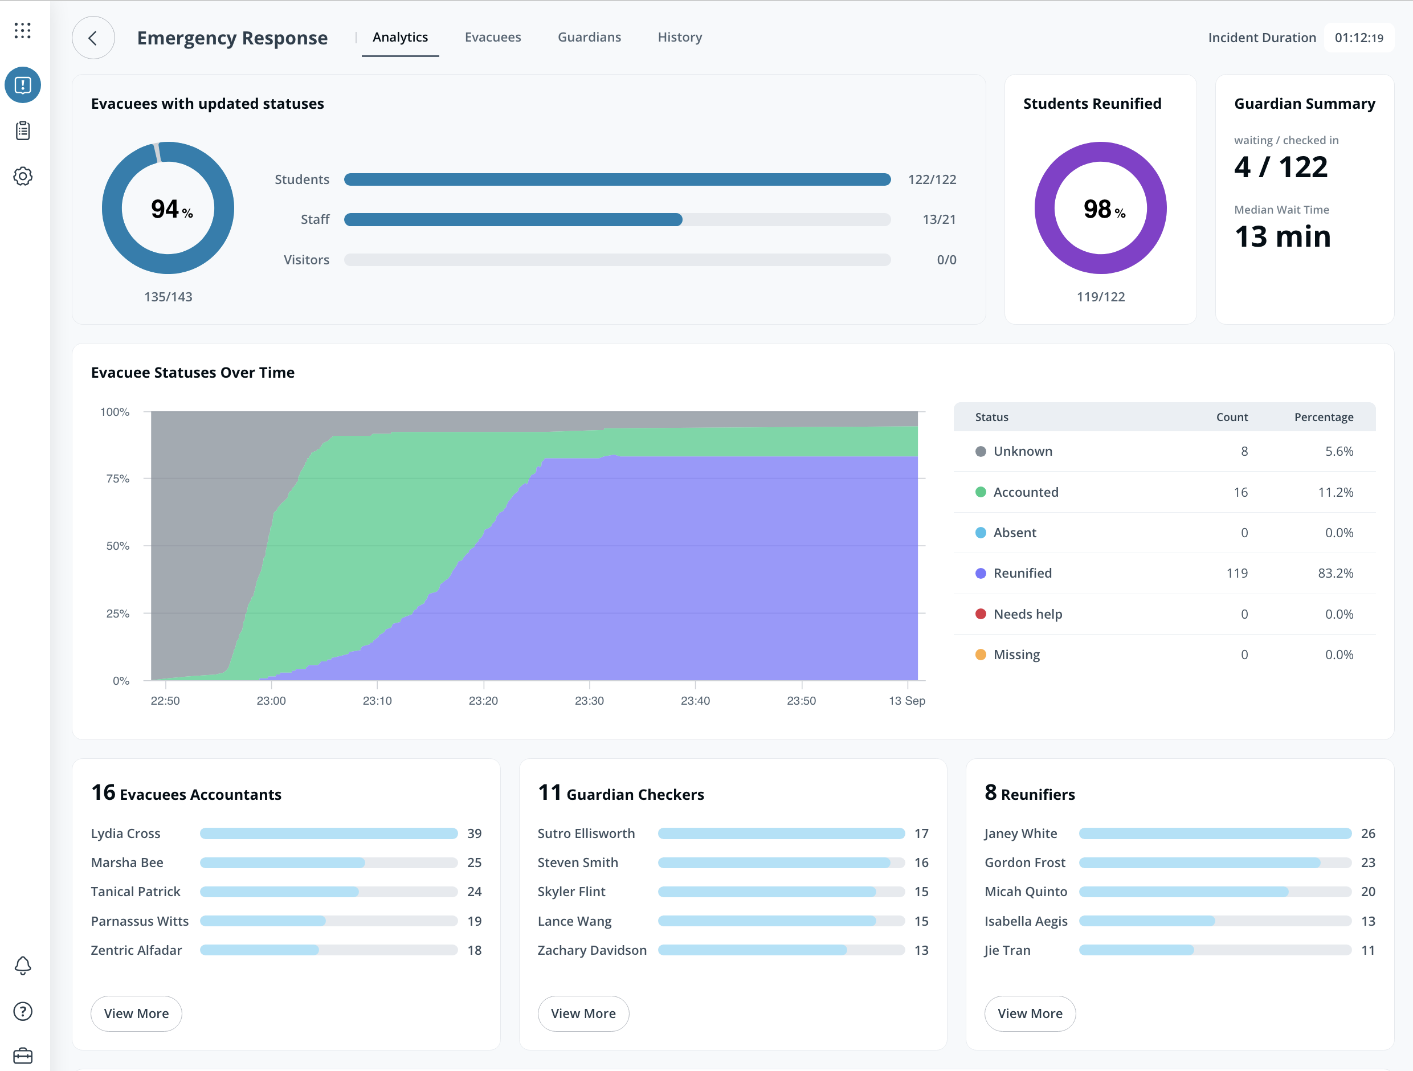1413x1071 pixels.
Task: Select the emergency alert sidebar icon
Action: 22,85
